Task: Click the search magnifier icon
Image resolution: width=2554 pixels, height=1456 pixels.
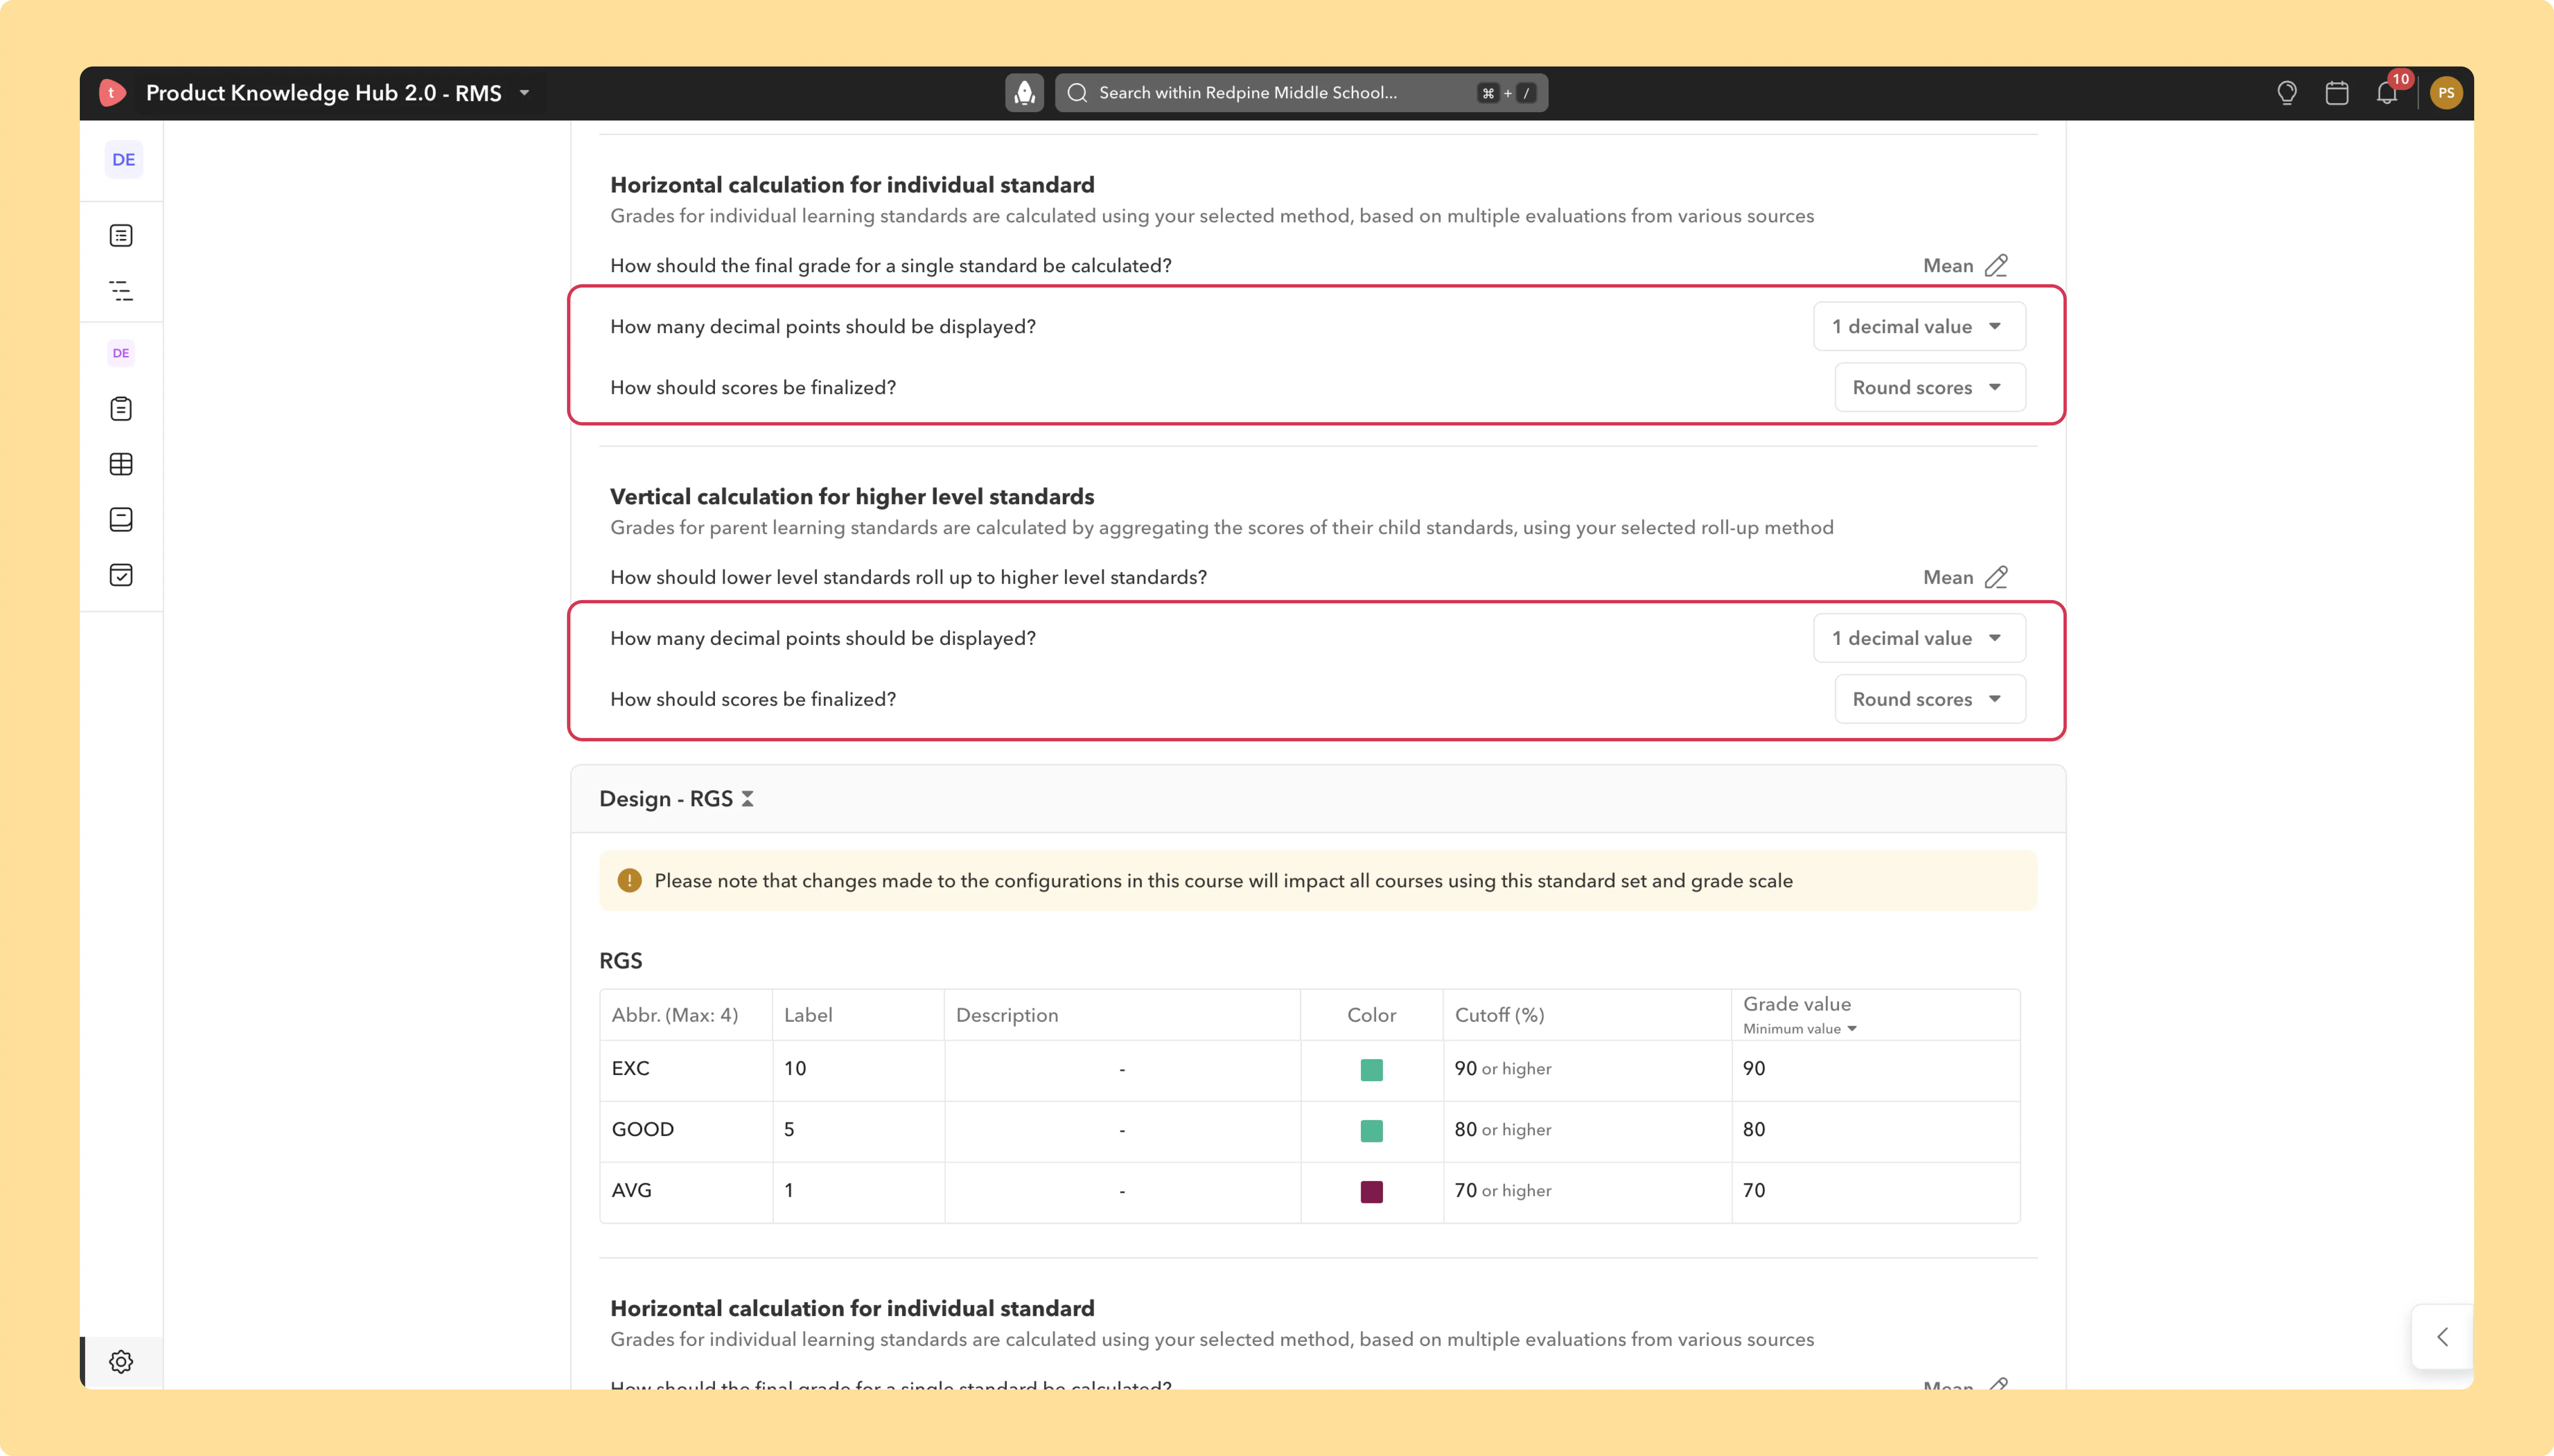Action: pyautogui.click(x=1077, y=93)
